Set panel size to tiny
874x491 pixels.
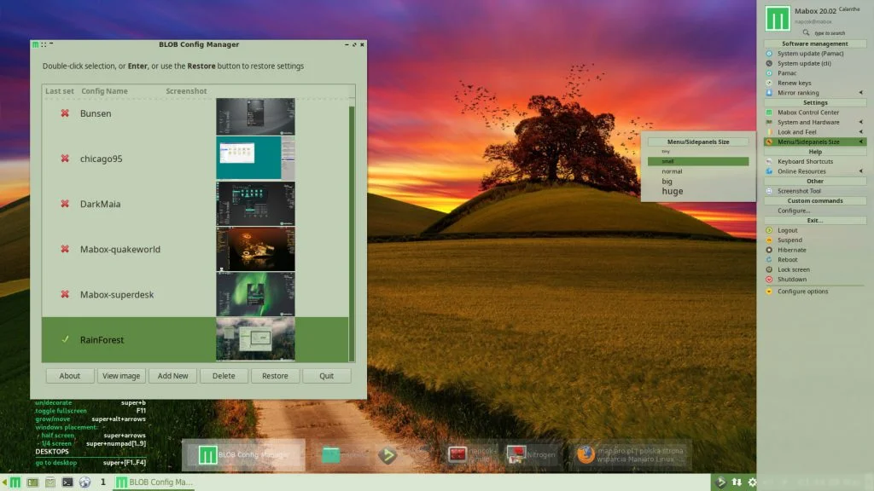[698, 152]
